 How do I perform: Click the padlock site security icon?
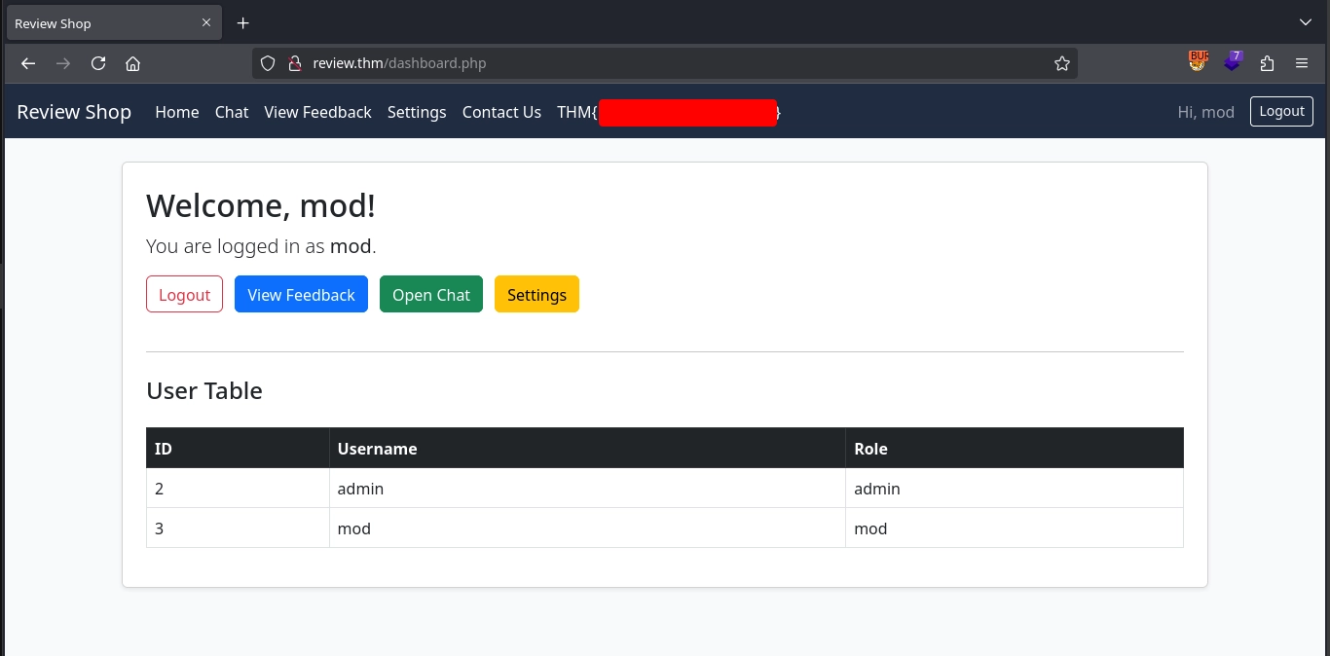[x=294, y=63]
